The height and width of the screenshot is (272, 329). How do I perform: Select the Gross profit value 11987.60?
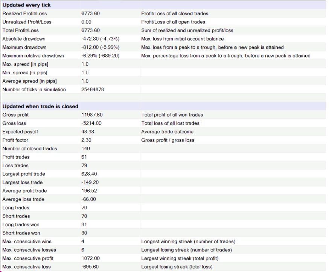[x=92, y=115]
